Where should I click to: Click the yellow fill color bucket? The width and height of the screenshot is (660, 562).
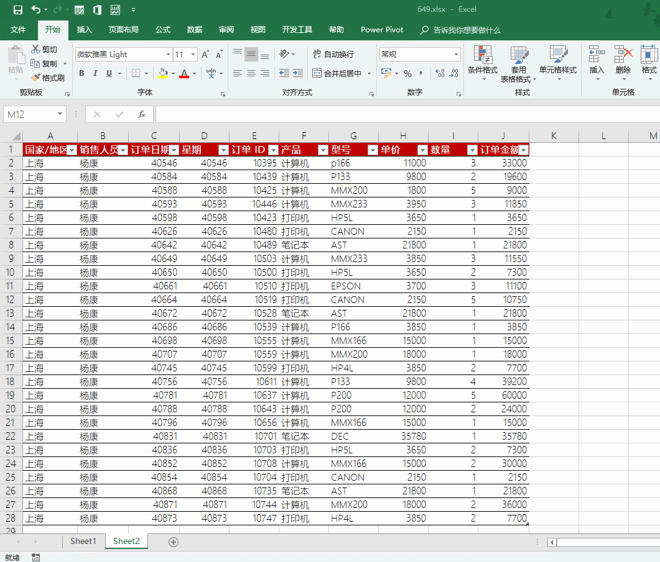162,73
